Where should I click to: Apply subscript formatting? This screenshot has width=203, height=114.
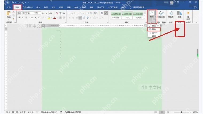tap(36, 18)
